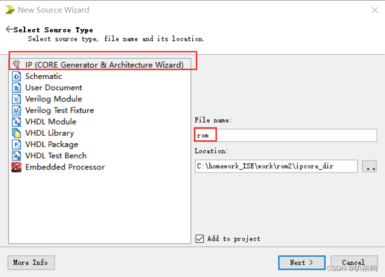Select VHDL Test Bench entry
This screenshot has width=385, height=277.
tap(56, 156)
